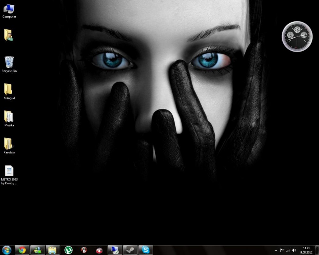Click the clock gadget on the desktop

click(x=297, y=36)
